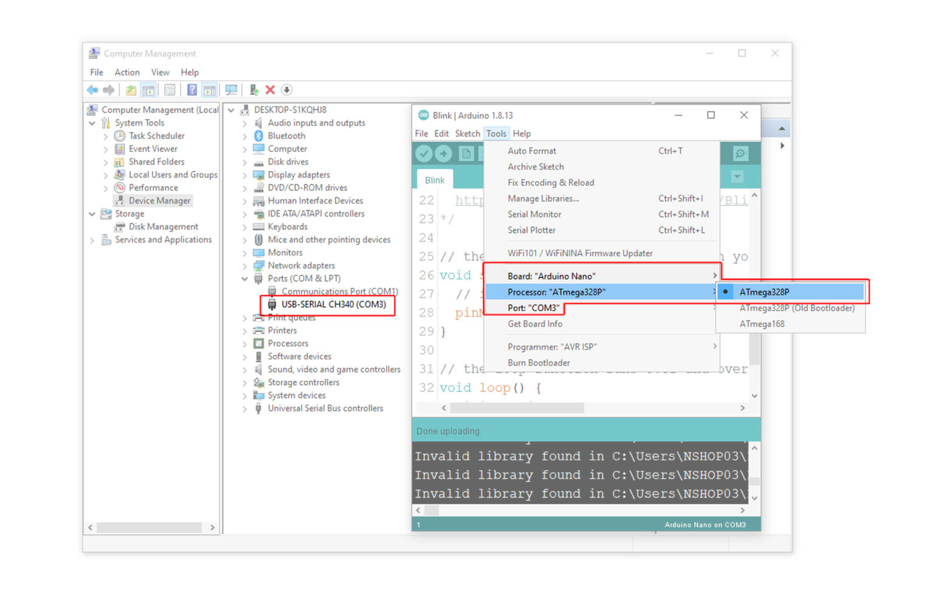This screenshot has height=601, width=934.
Task: Click Burn Bootloader in Tools menu
Action: 539,363
